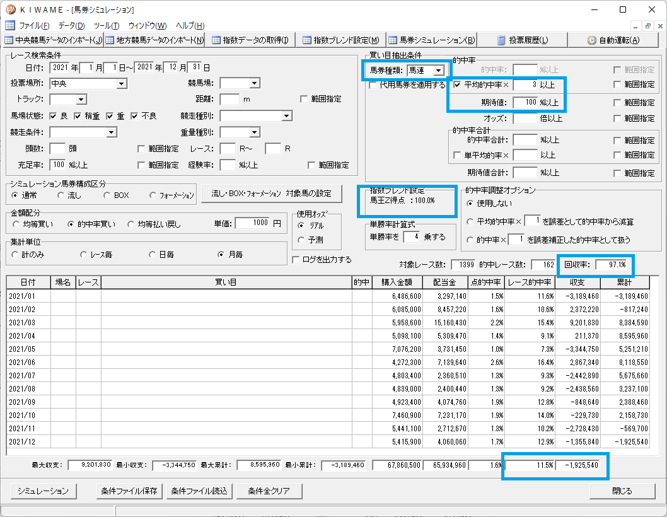The image size is (667, 517).
Task: Expand the 競走種別 dropdown
Action: pos(287,116)
